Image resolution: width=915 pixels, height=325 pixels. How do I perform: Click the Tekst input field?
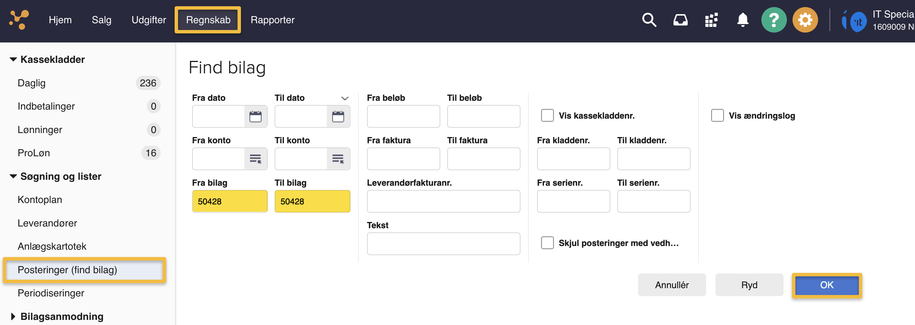tap(443, 244)
